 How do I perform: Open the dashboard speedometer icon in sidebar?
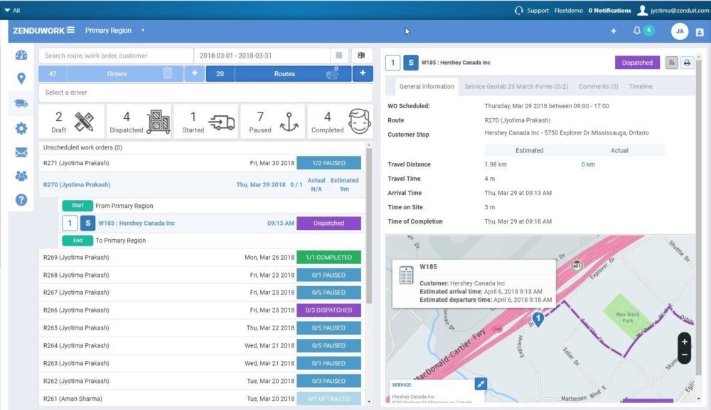[21, 54]
